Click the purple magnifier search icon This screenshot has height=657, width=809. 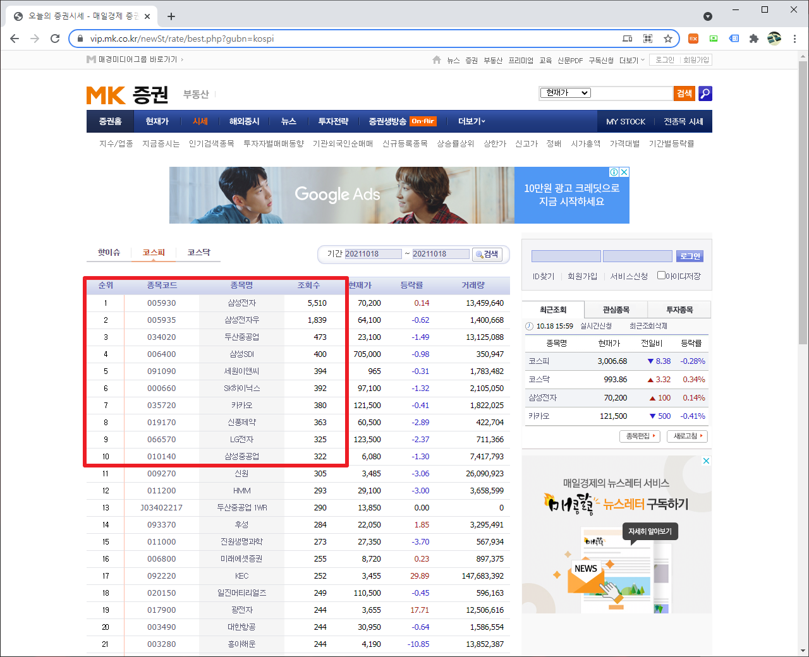coord(705,93)
